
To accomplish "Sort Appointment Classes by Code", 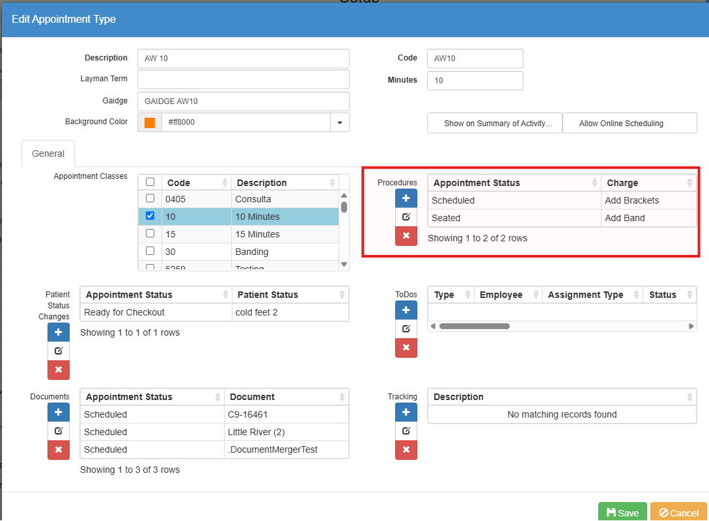I will click(196, 183).
